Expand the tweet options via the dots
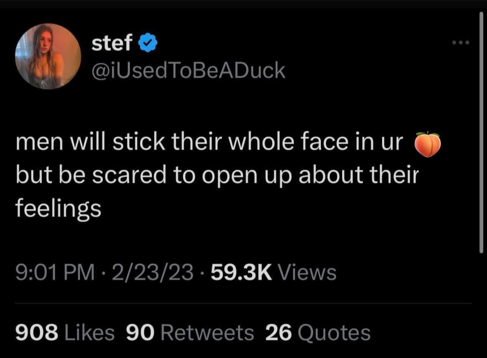 click(460, 42)
